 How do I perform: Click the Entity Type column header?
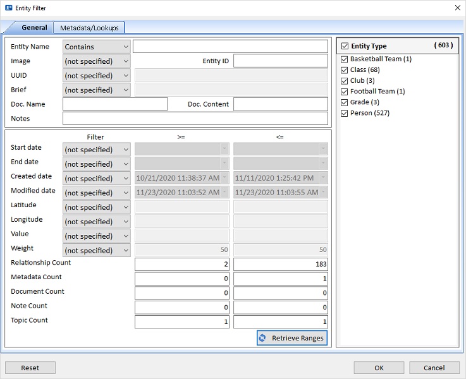[x=398, y=46]
